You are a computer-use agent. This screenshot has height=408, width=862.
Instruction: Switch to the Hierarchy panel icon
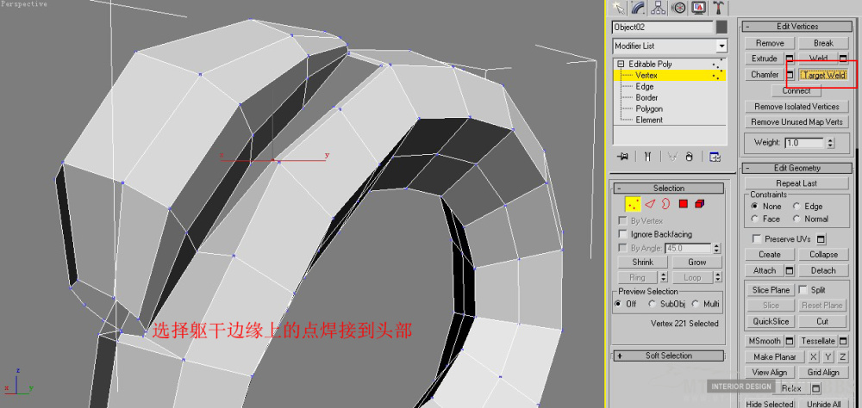point(659,8)
